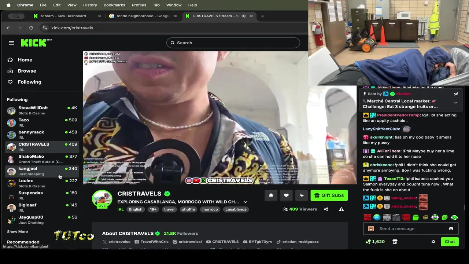Click the morroco tag
Image resolution: width=469 pixels, height=264 pixels.
click(210, 209)
